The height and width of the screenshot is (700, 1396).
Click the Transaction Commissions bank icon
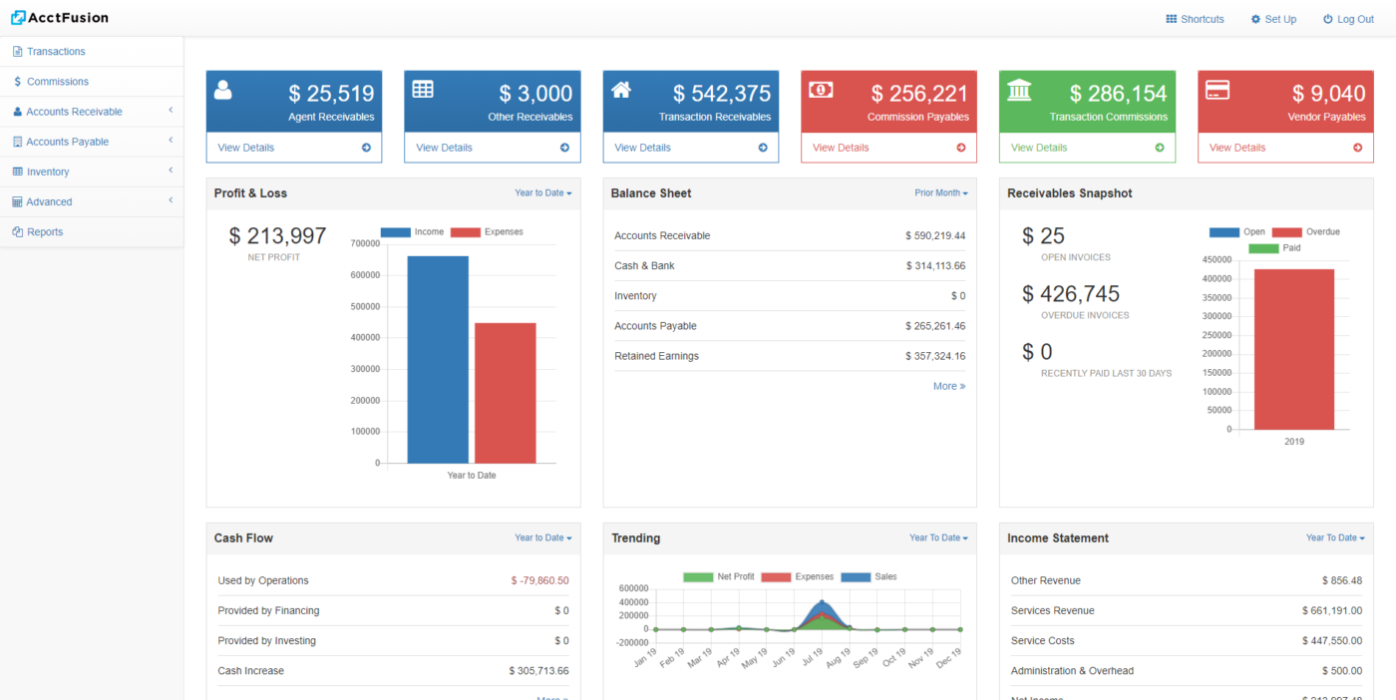(x=1017, y=89)
